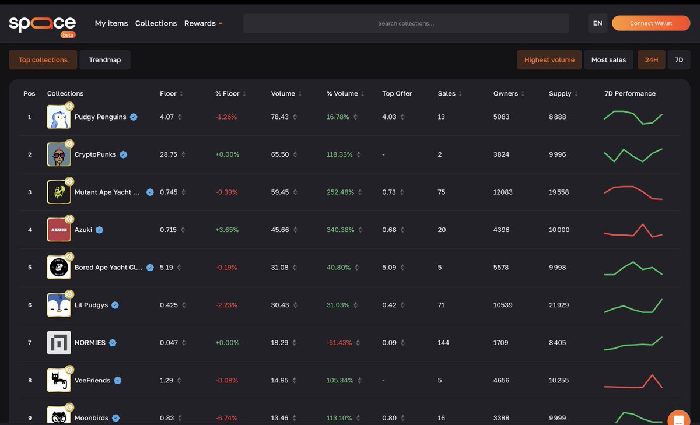Screen dimensions: 700x425
Task: Open My items page
Action: pyautogui.click(x=111, y=23)
